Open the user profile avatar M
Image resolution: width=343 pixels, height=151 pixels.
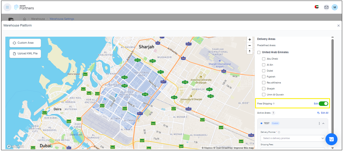click(x=335, y=7)
